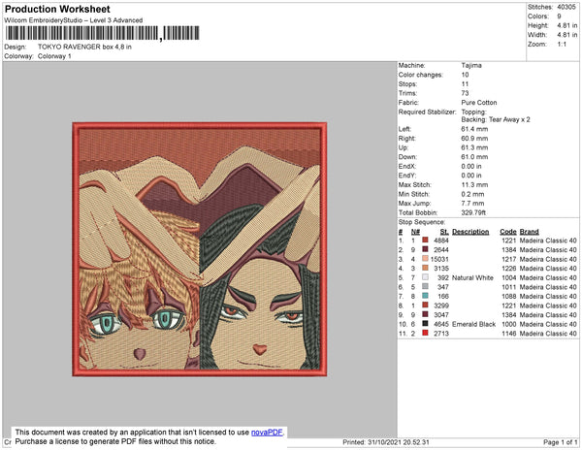Click the Right value '60.9 mm'

pos(474,139)
